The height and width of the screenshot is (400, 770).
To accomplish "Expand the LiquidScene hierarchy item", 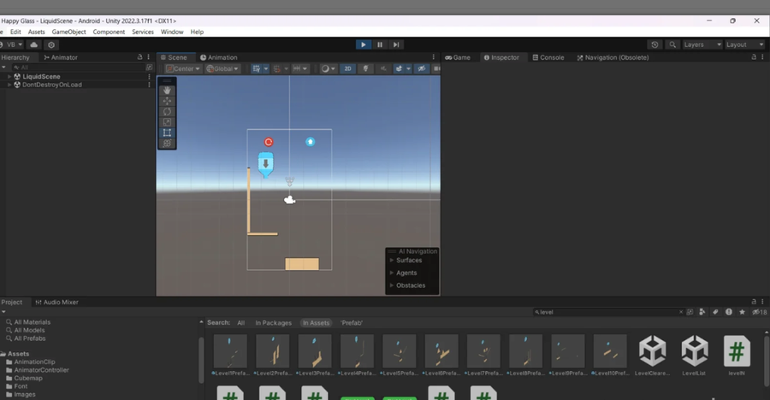I will (x=9, y=76).
